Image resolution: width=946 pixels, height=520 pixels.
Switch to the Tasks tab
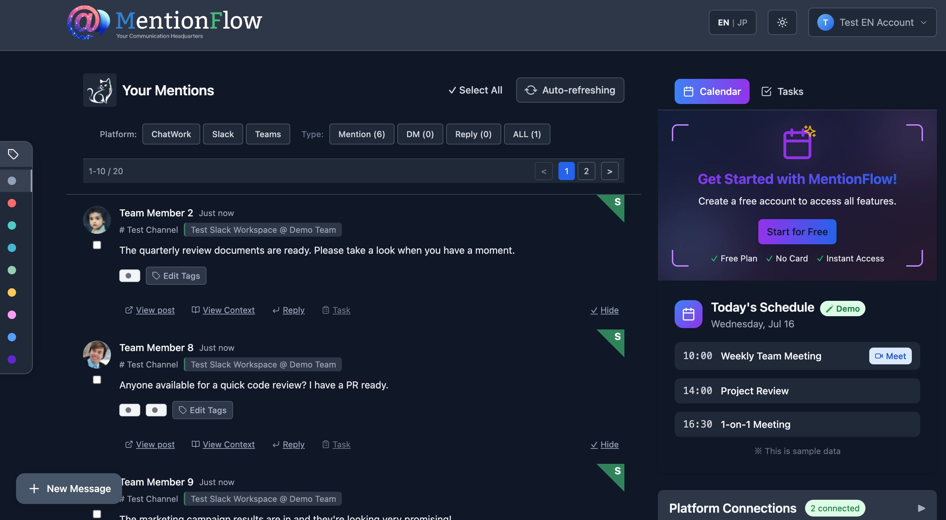click(783, 91)
